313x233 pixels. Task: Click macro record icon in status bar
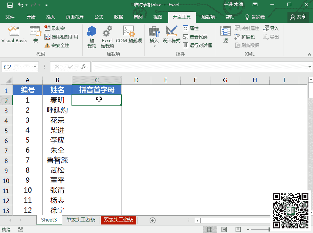click(20, 229)
